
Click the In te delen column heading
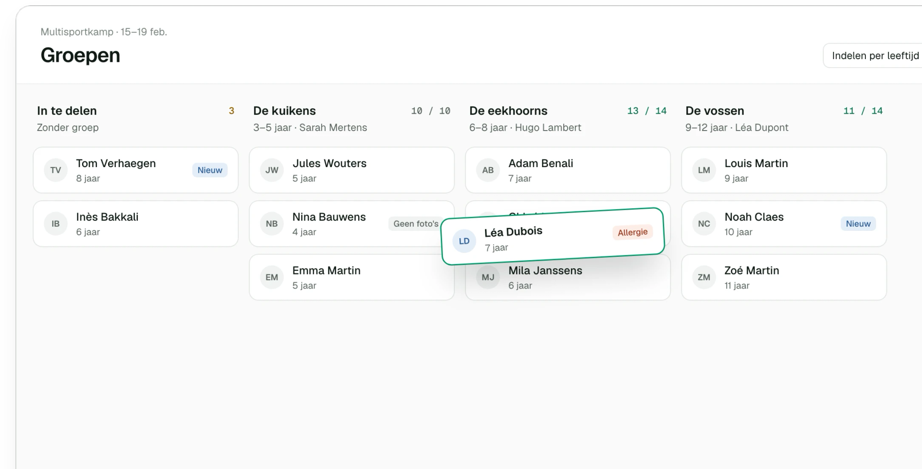click(67, 111)
